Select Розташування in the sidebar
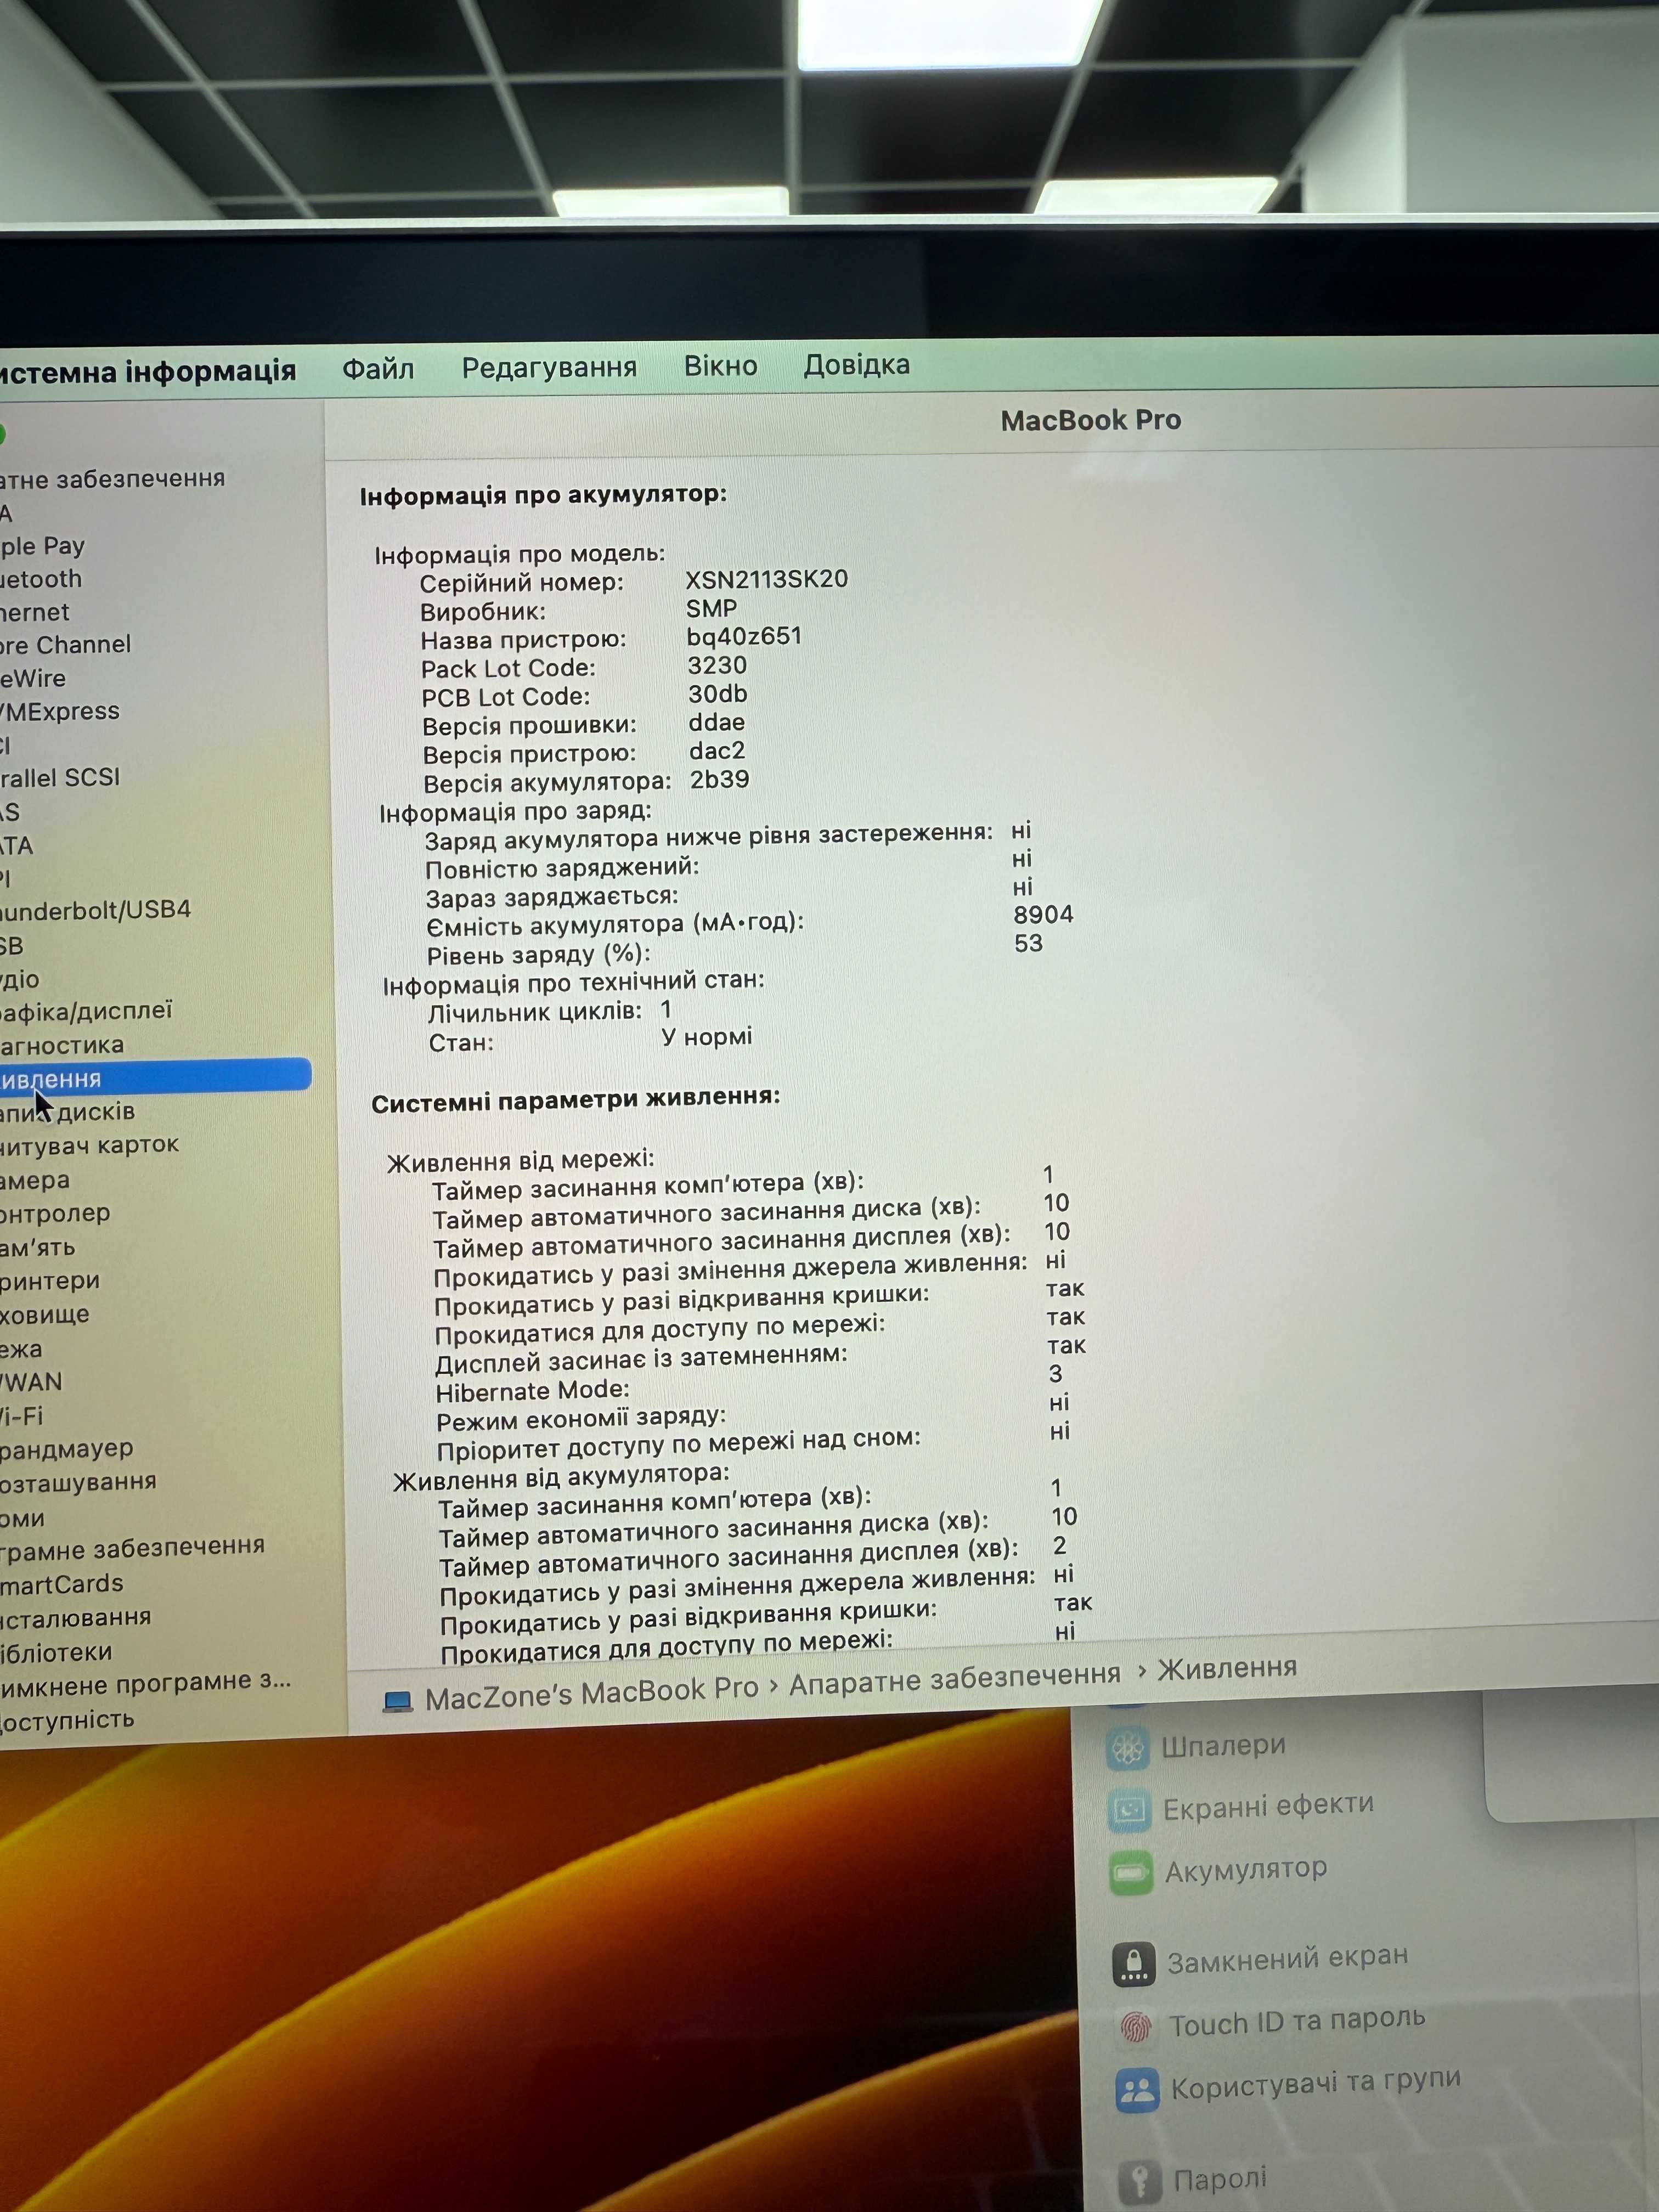1659x2212 pixels. click(78, 1482)
